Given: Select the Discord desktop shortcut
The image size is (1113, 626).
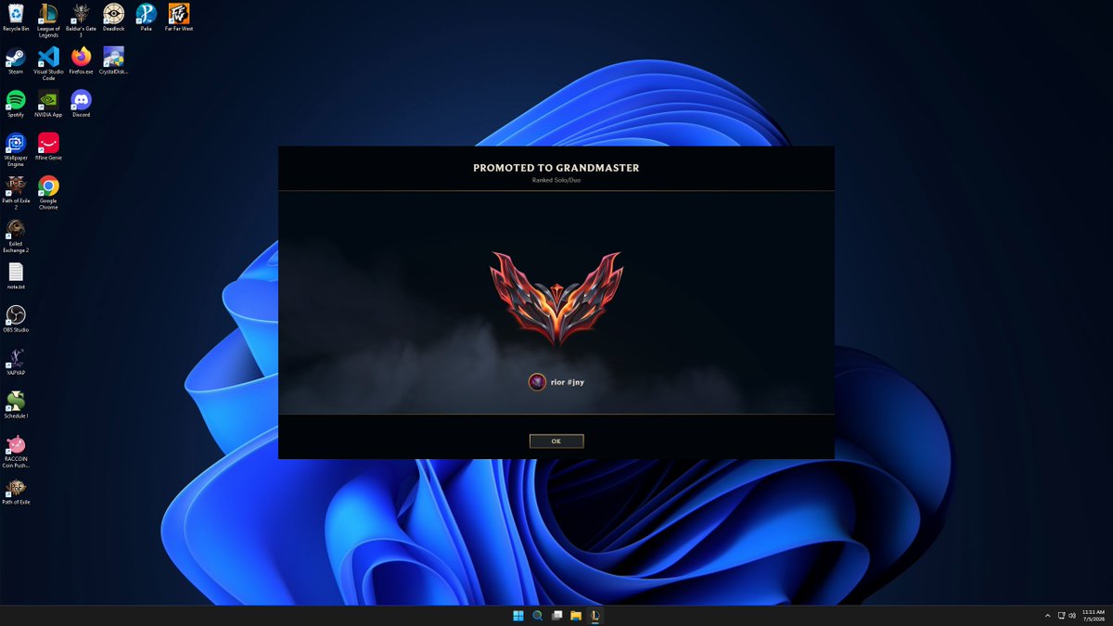Looking at the screenshot, I should [x=81, y=104].
